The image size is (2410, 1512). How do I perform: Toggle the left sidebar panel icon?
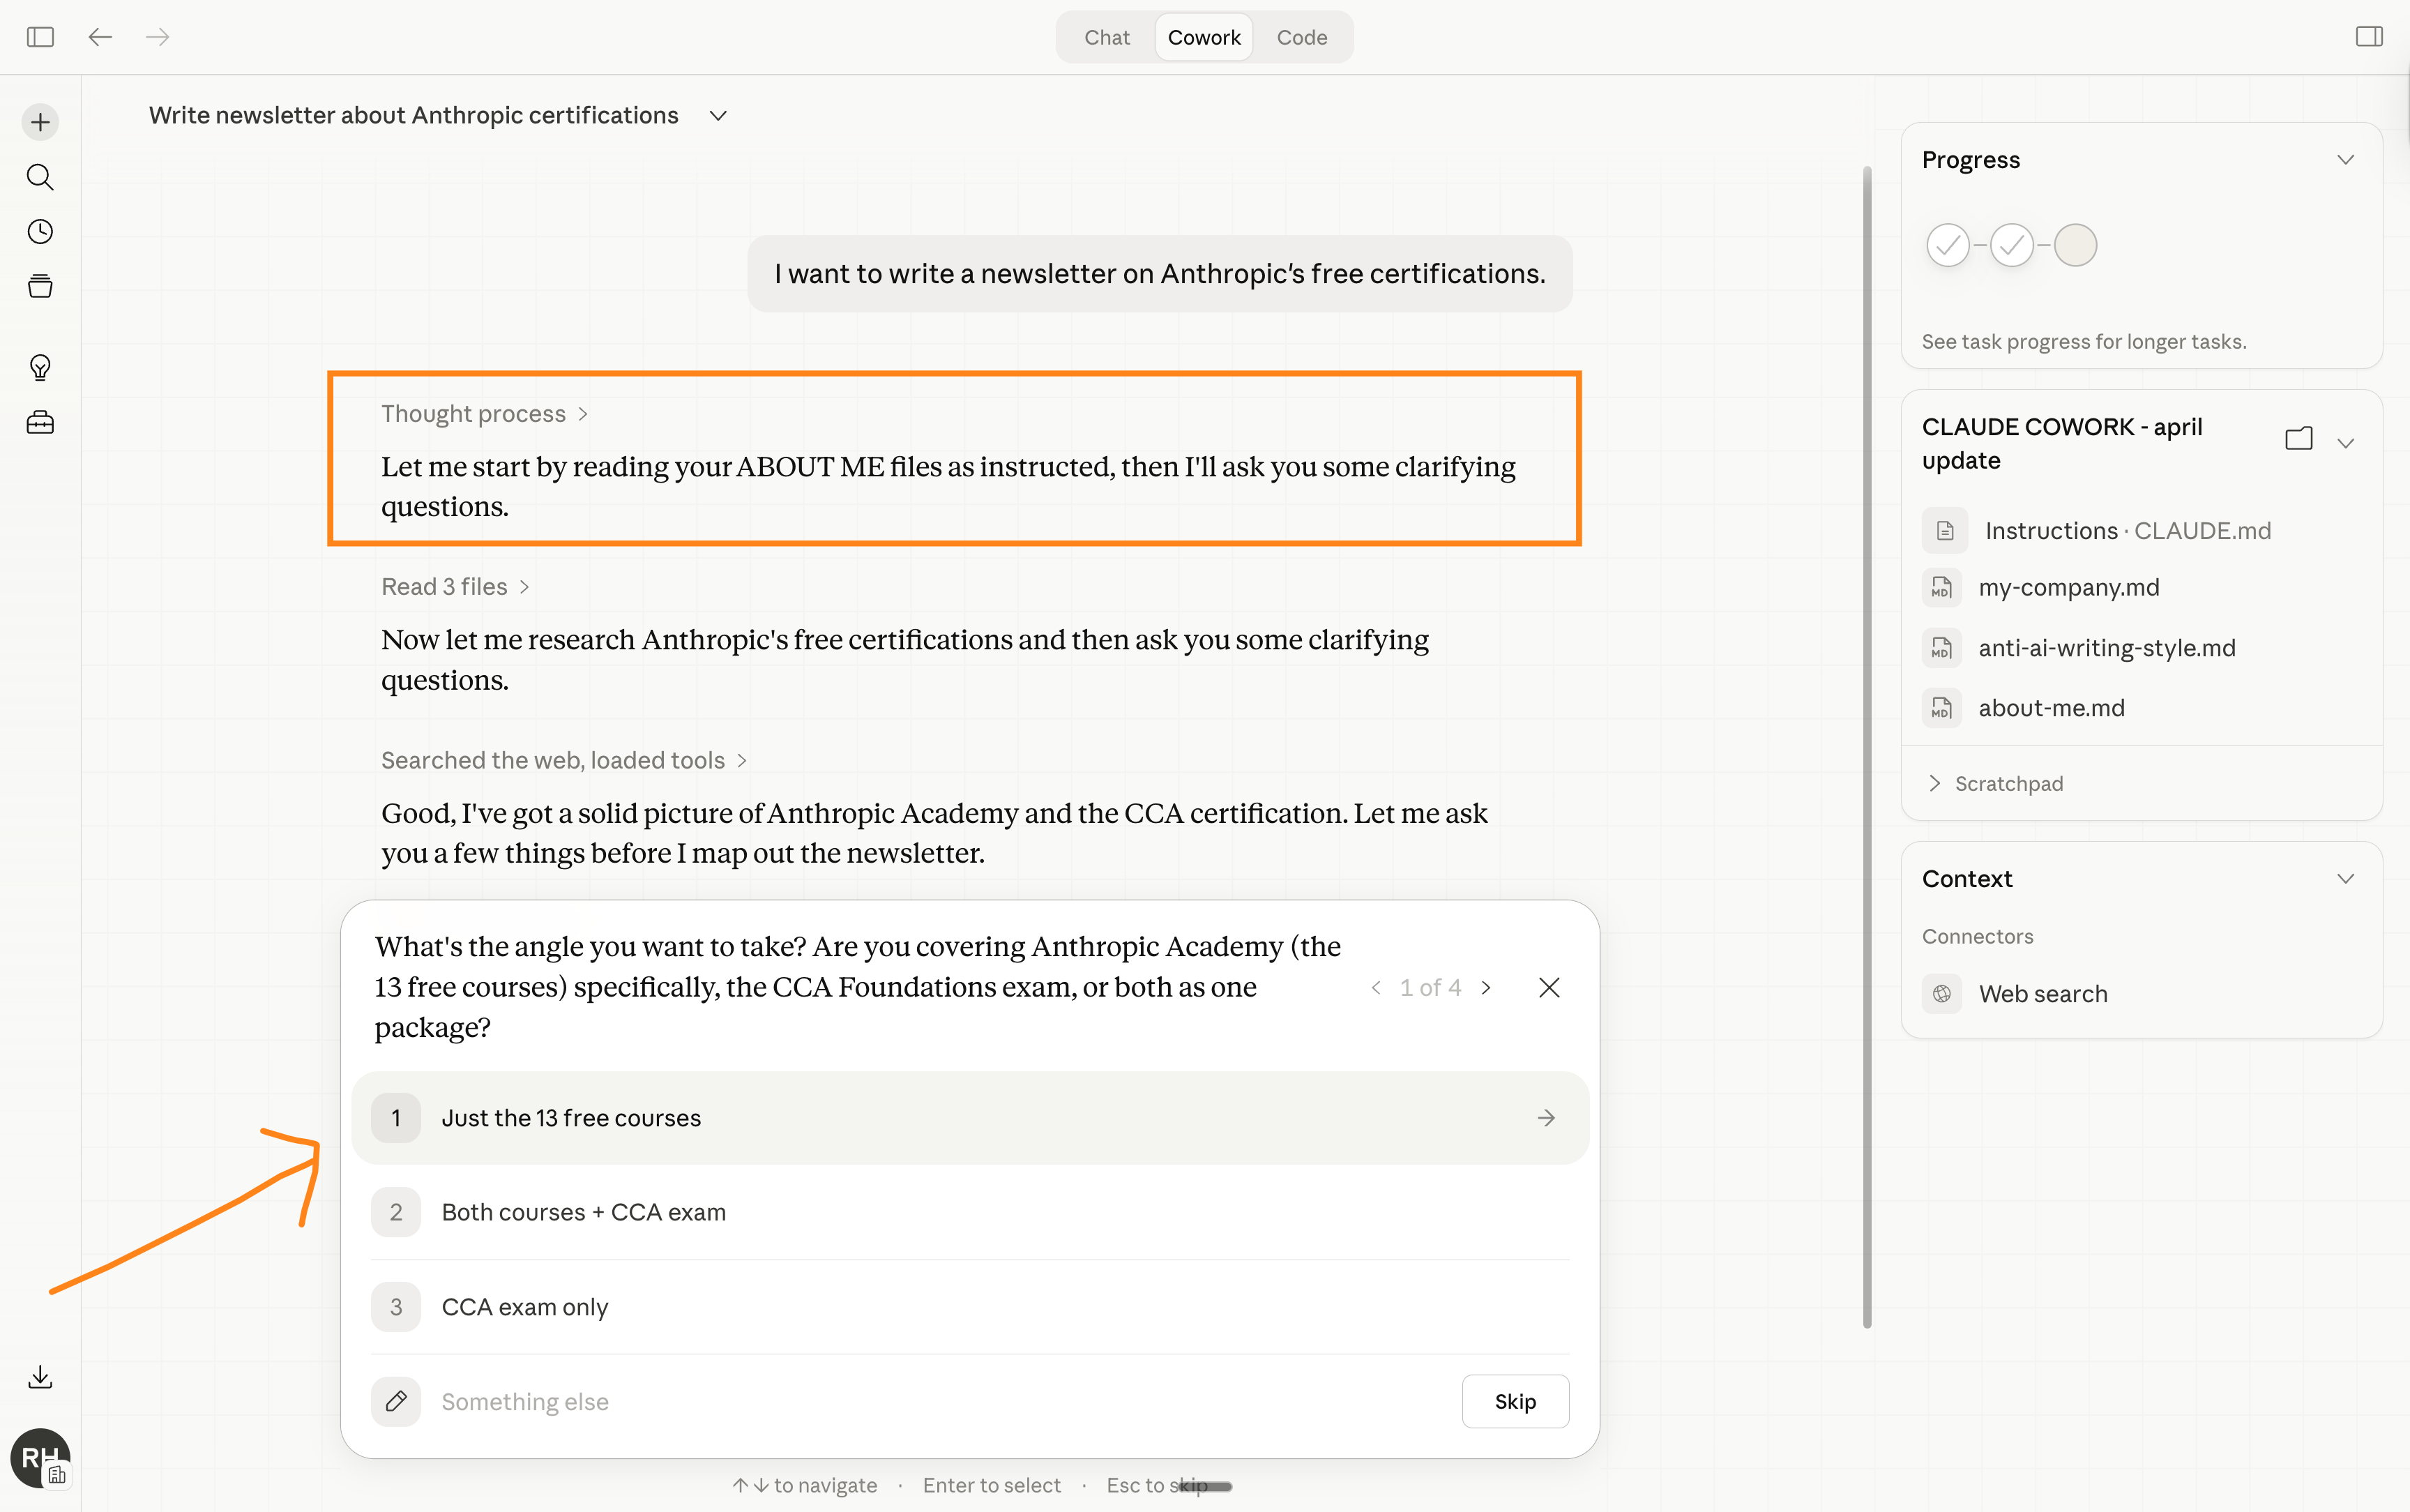[x=40, y=37]
